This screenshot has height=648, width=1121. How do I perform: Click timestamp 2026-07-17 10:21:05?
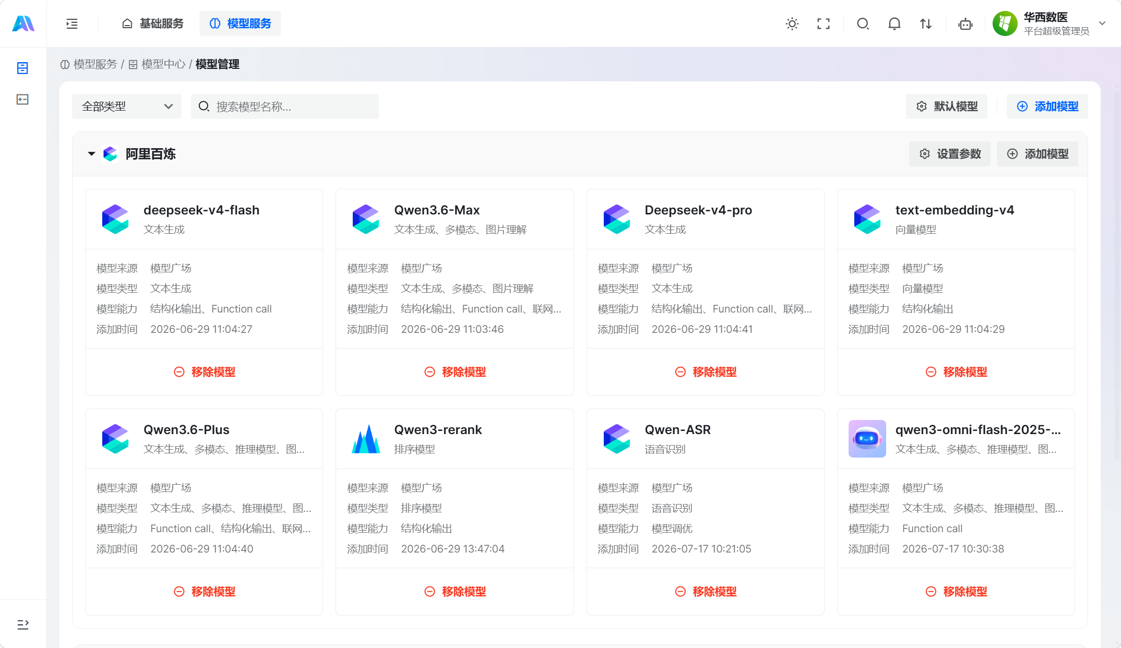(701, 549)
